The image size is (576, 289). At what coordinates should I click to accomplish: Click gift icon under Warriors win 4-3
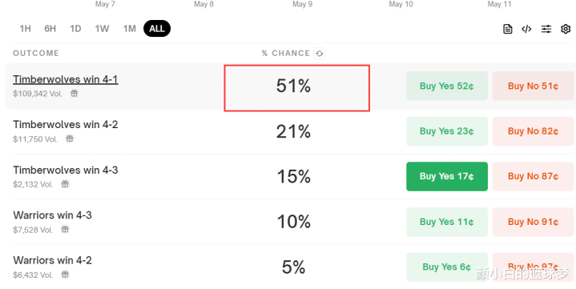65,230
